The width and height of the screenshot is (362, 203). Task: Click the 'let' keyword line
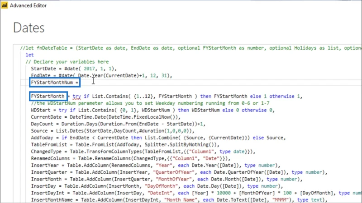point(29,55)
